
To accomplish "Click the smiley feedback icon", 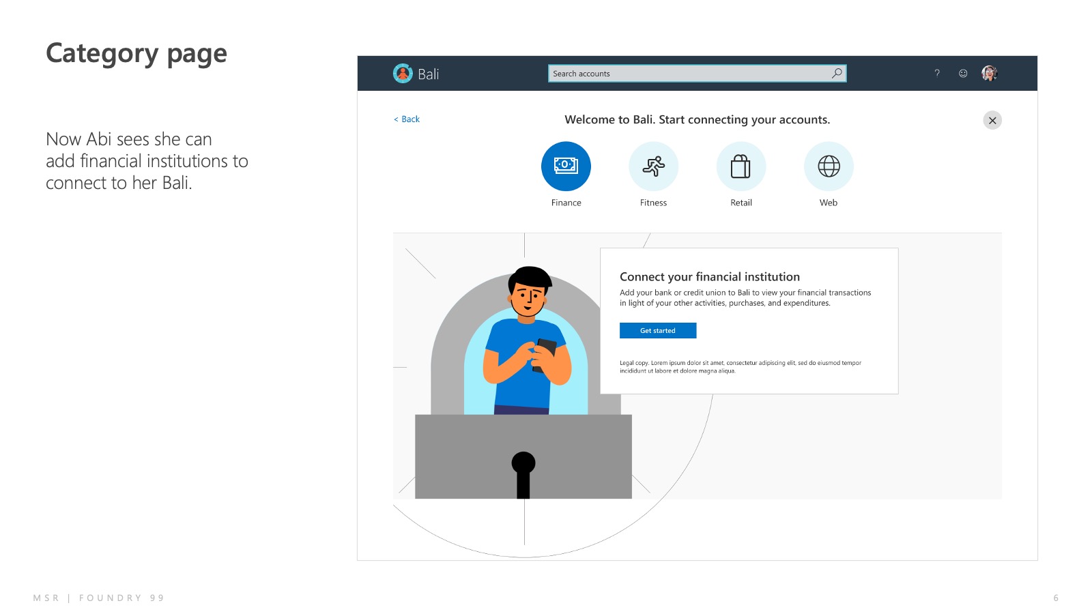I will click(963, 74).
